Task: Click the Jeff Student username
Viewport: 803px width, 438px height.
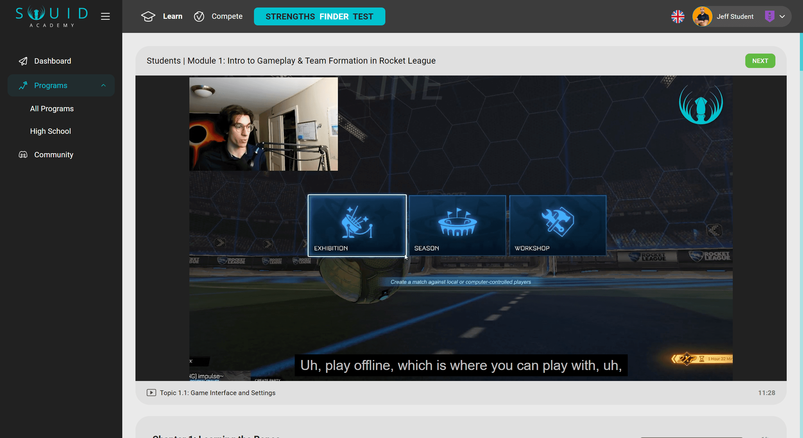Action: coord(735,17)
